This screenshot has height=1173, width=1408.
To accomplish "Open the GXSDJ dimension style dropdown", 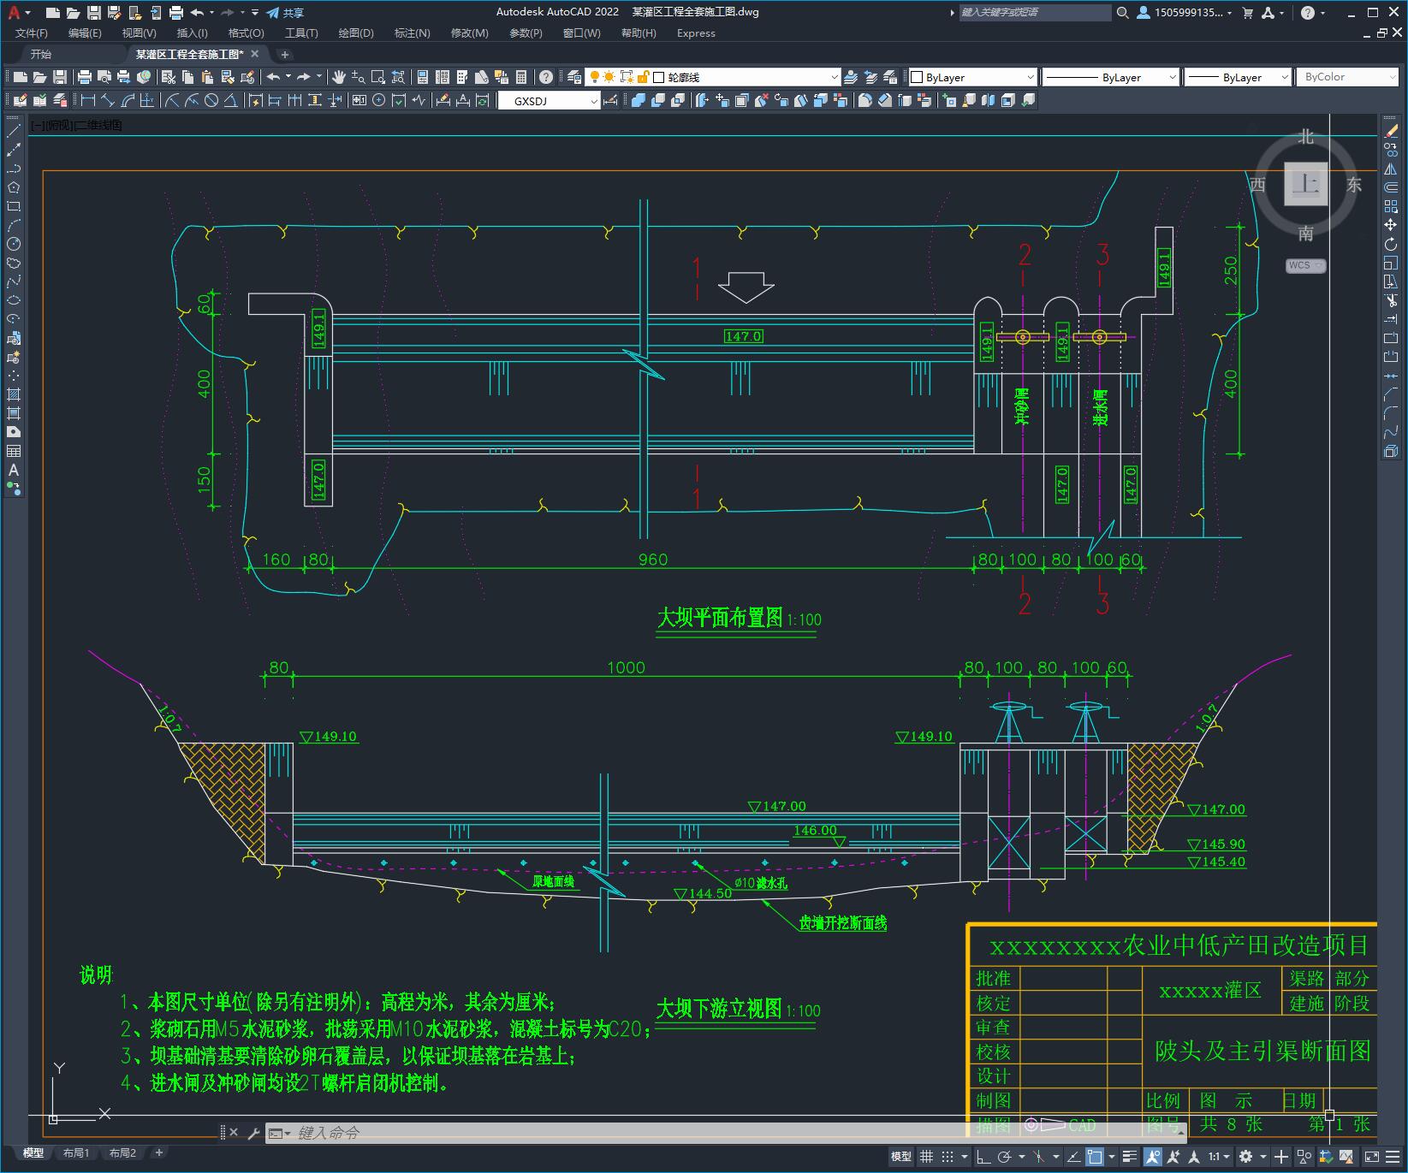I will [x=594, y=101].
